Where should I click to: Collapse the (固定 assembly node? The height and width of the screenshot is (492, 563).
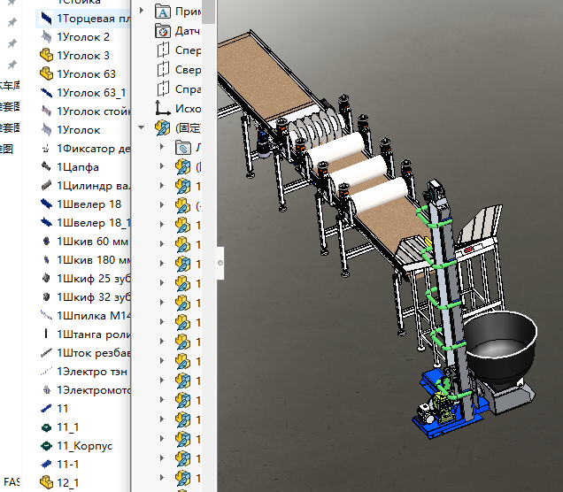coord(142,127)
